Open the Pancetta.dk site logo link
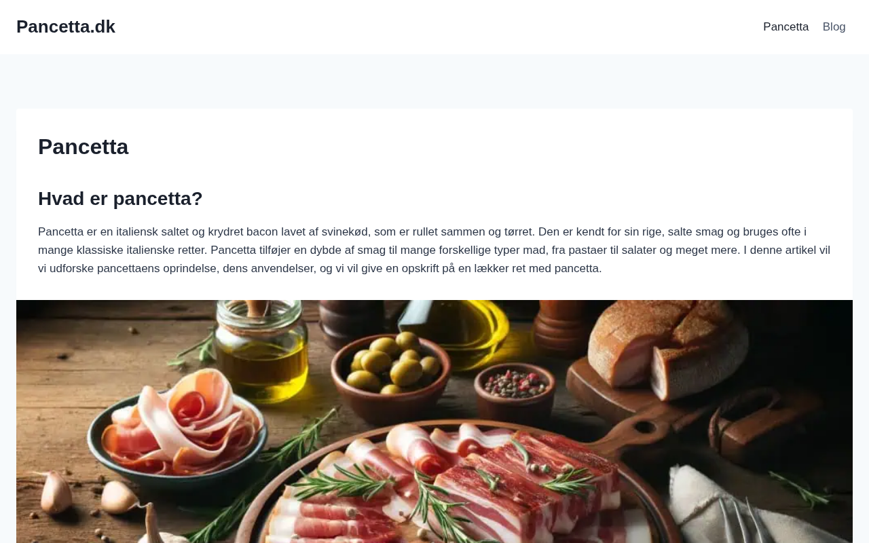The image size is (869, 543). 66,26
